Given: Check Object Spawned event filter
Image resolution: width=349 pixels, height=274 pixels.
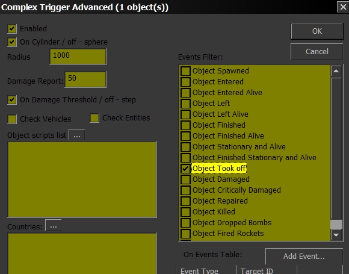Looking at the screenshot, I should [x=185, y=71].
